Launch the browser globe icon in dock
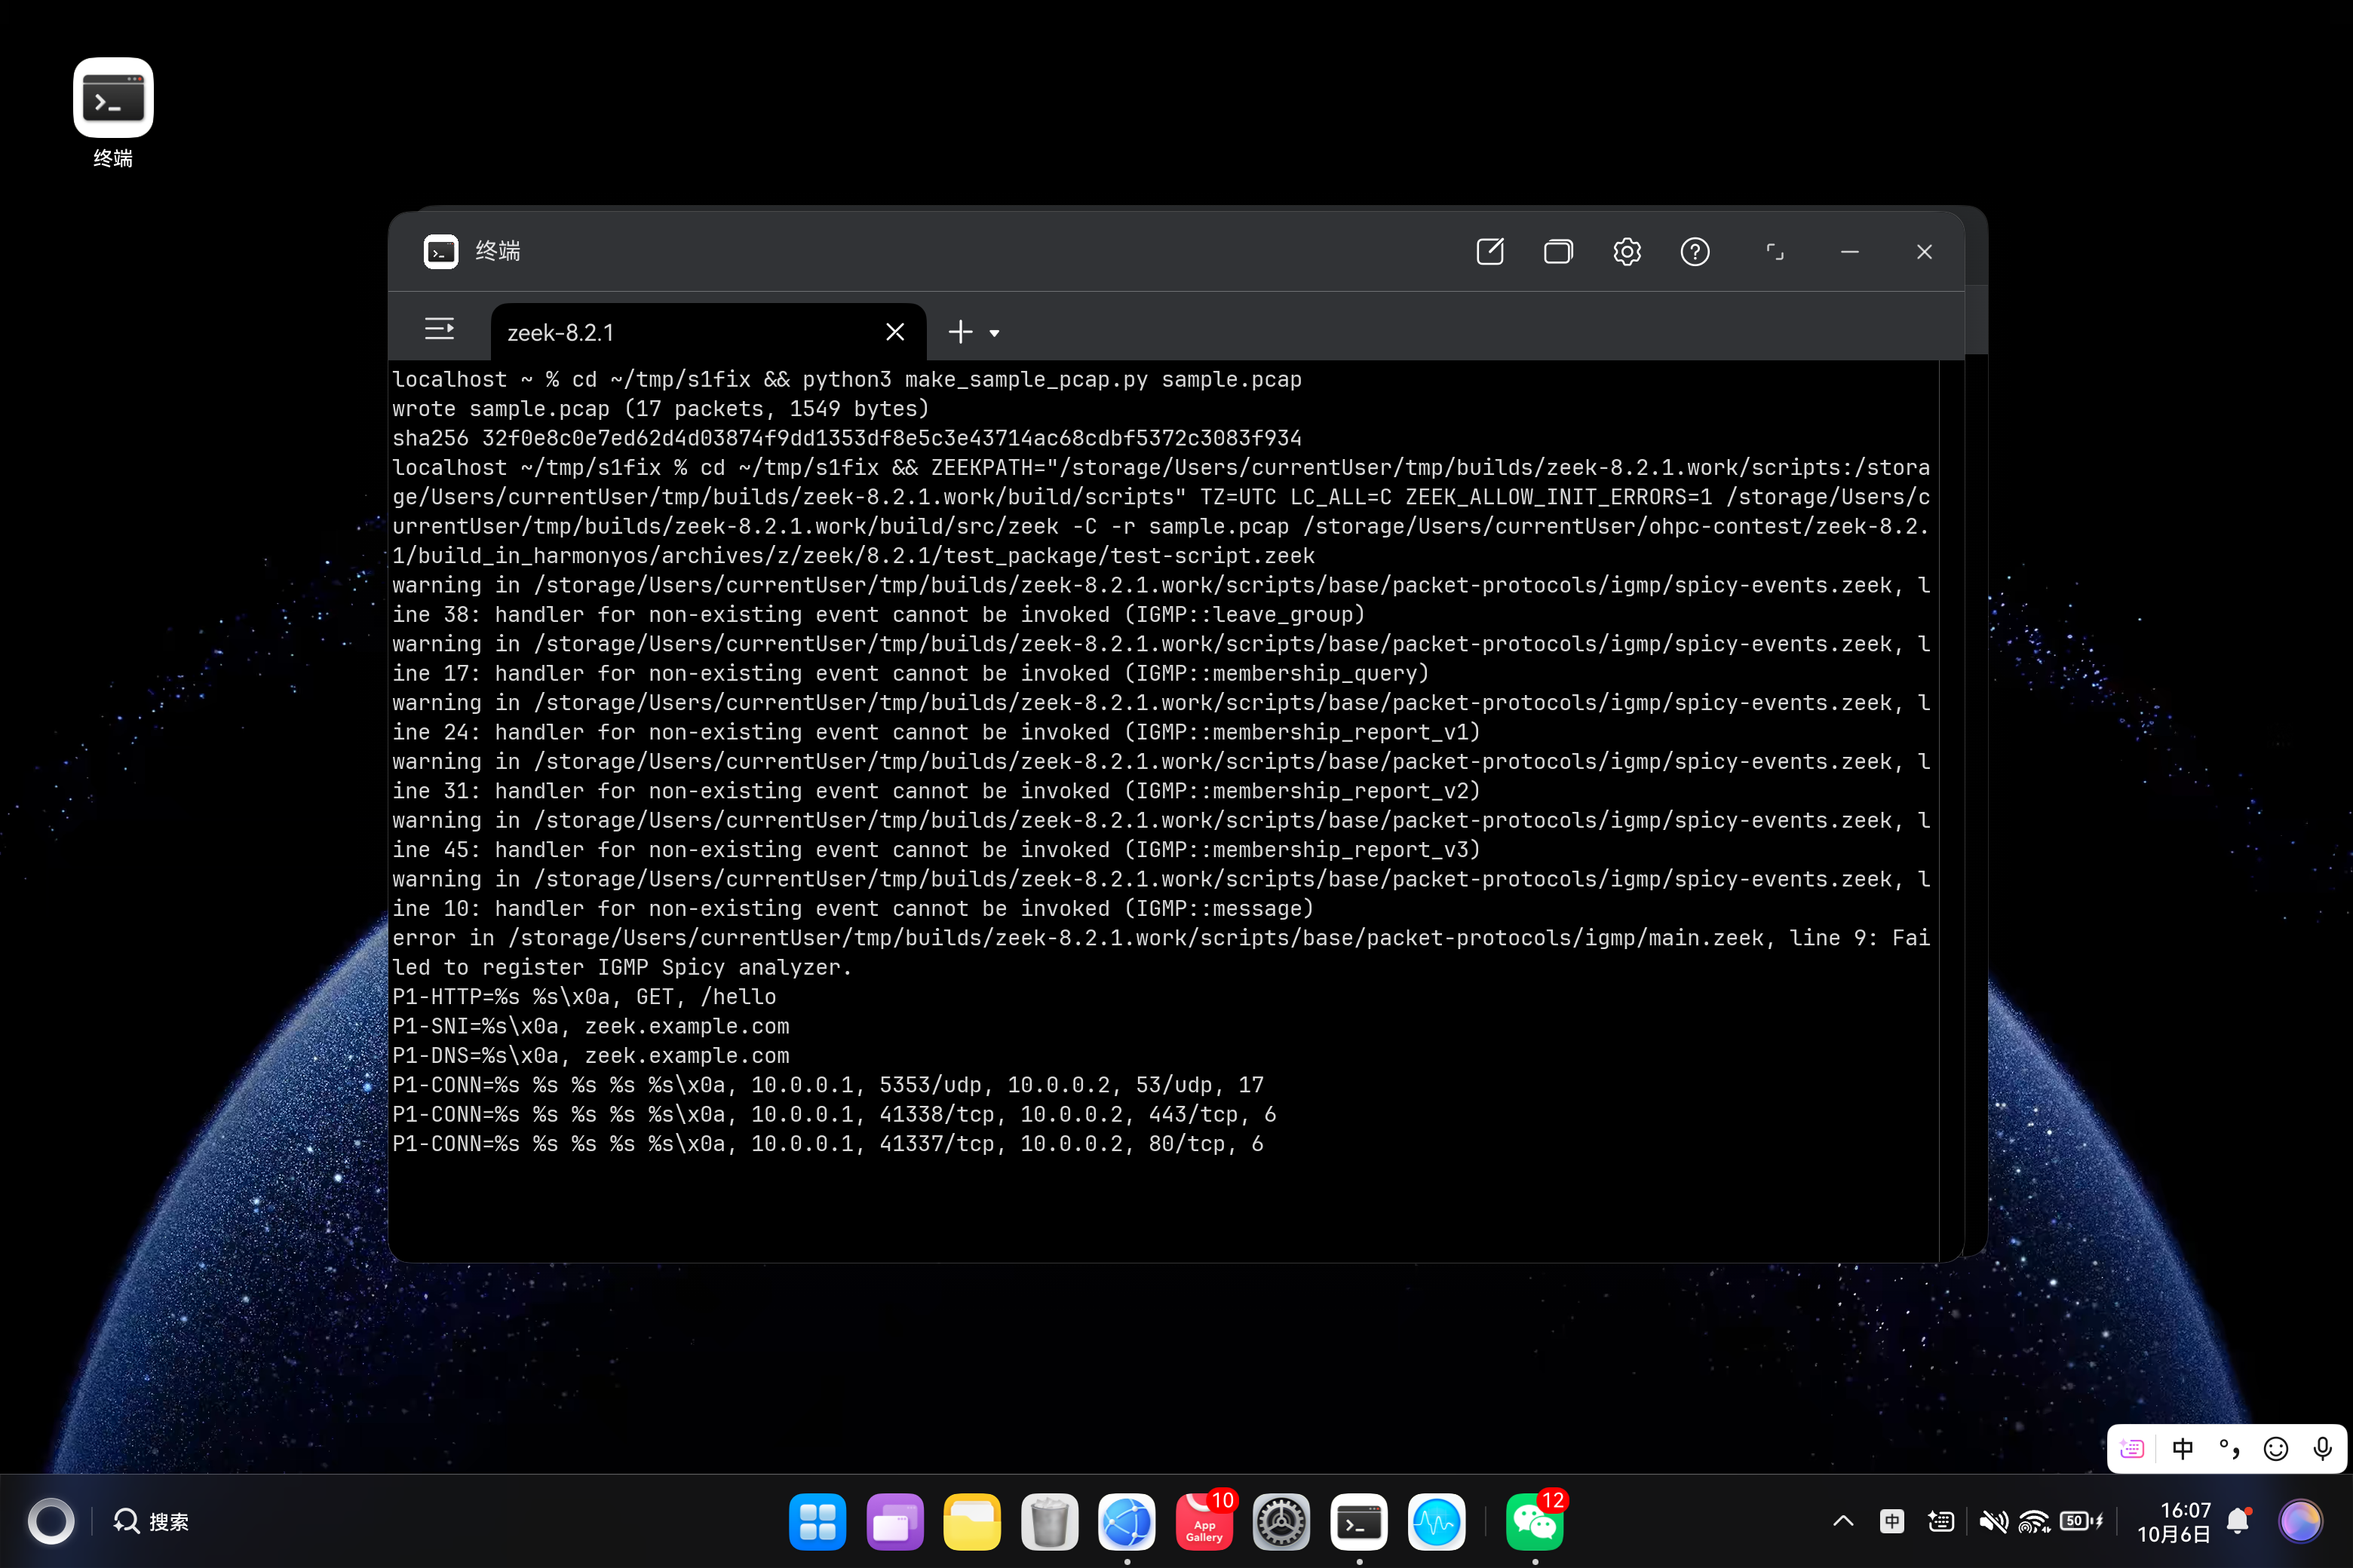The width and height of the screenshot is (2353, 1568). point(1127,1521)
